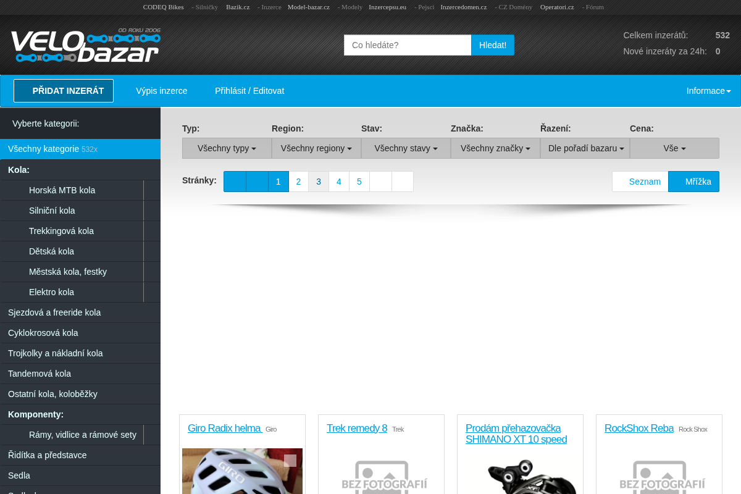
Task: Go to results page 3
Action: pos(319,182)
